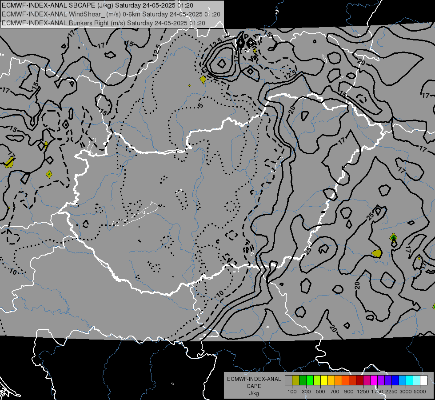Click the gray swatch in the CAPE legend
435x400 pixels.
pyautogui.click(x=288, y=380)
